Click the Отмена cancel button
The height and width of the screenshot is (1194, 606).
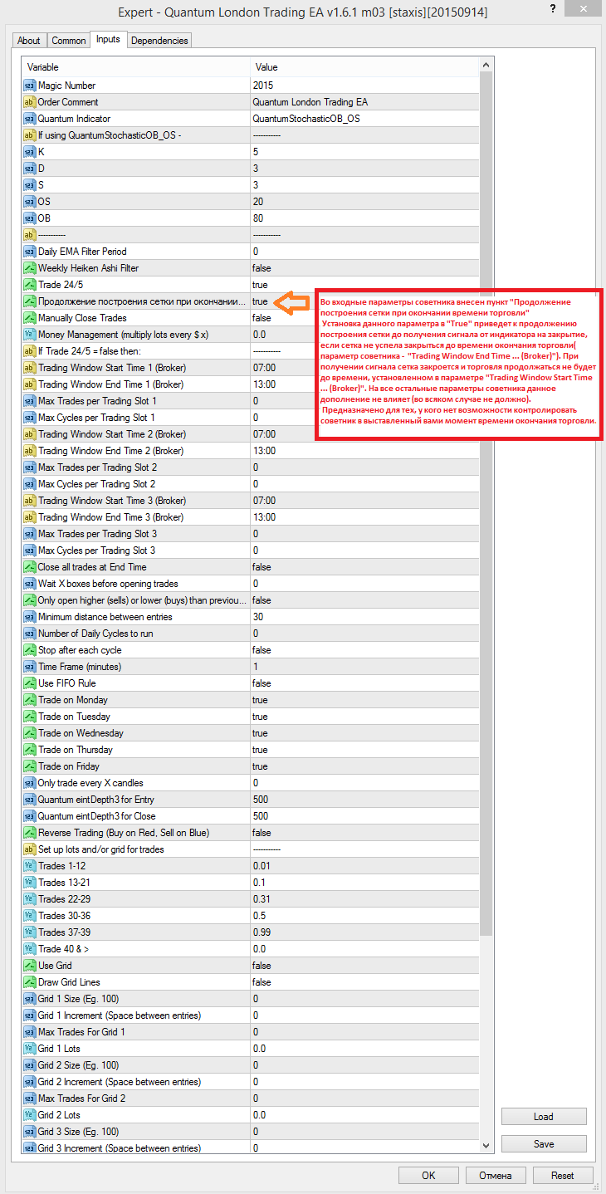pos(496,1176)
